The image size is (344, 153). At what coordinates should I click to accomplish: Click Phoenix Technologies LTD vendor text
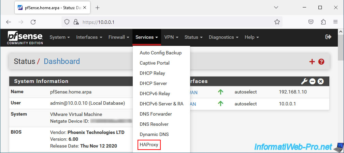pyautogui.click(x=96, y=133)
